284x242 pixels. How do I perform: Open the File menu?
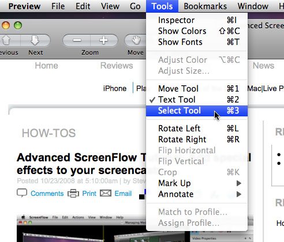pos(58,6)
